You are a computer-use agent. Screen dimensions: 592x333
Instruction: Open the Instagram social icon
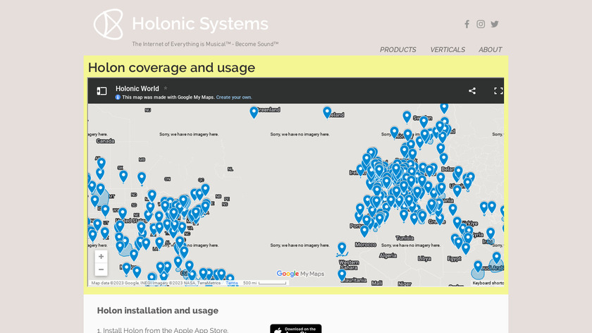(x=481, y=24)
